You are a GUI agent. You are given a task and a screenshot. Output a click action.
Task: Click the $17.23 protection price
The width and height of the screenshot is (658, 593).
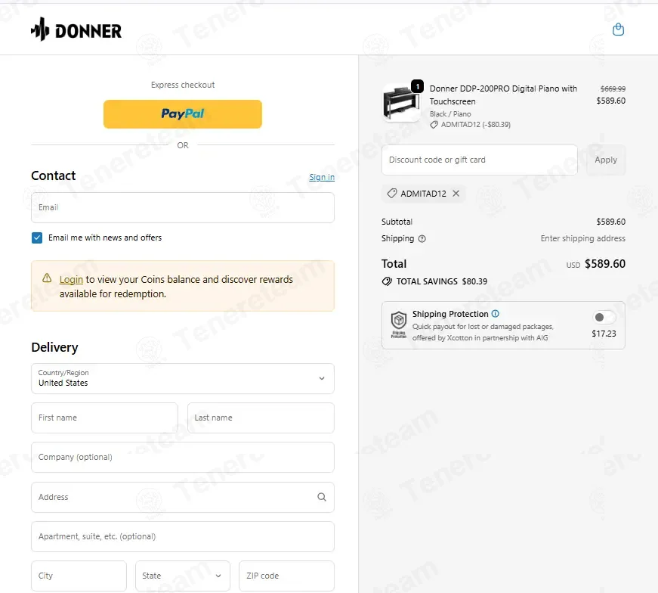pos(604,334)
